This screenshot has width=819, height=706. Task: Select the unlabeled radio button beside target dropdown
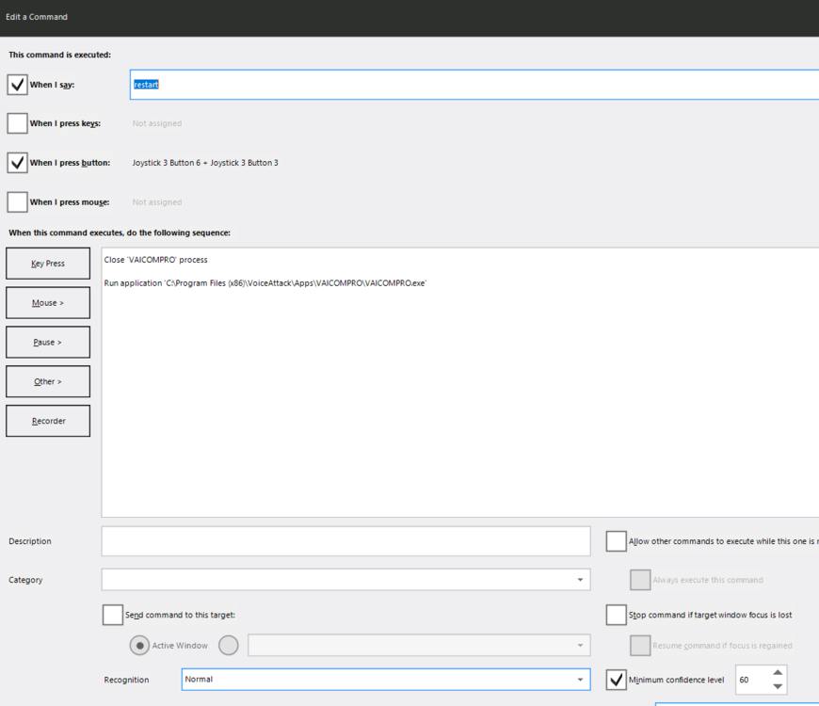[x=228, y=646]
